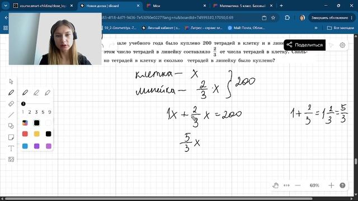The width and height of the screenshot is (358, 201).
Task: Open the Все закладки folder
Action: pyautogui.click(x=341, y=28)
